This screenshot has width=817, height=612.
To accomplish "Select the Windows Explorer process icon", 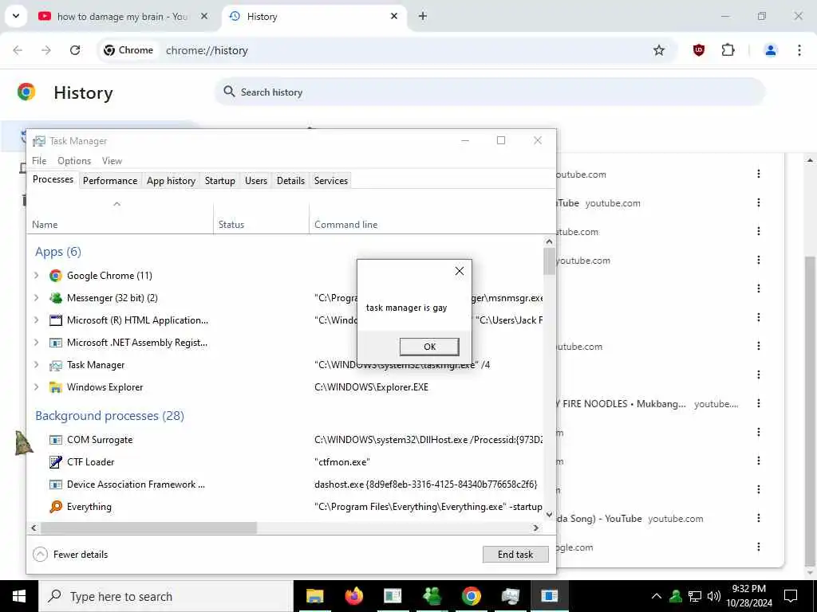I will click(x=56, y=387).
